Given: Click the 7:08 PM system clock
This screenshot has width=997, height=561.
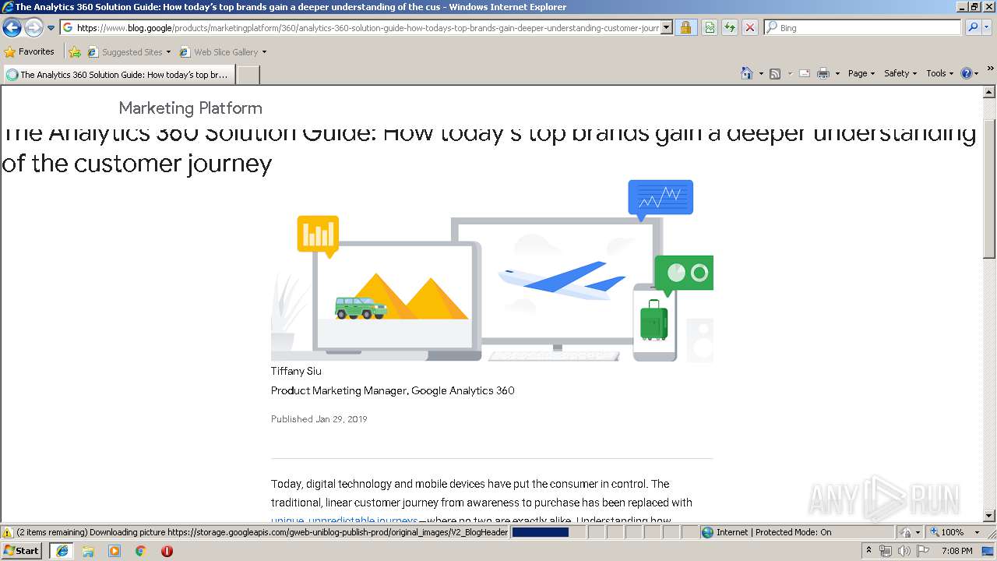Looking at the screenshot, I should 956,551.
